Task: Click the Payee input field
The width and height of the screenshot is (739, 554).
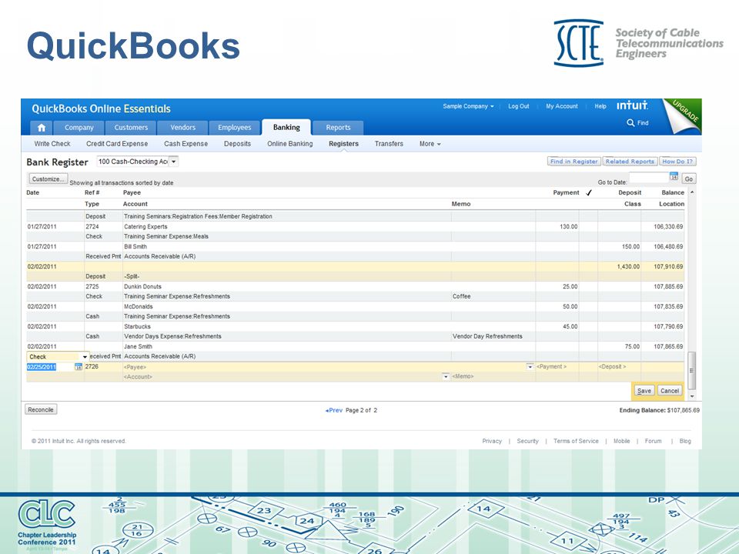Action: coord(324,367)
